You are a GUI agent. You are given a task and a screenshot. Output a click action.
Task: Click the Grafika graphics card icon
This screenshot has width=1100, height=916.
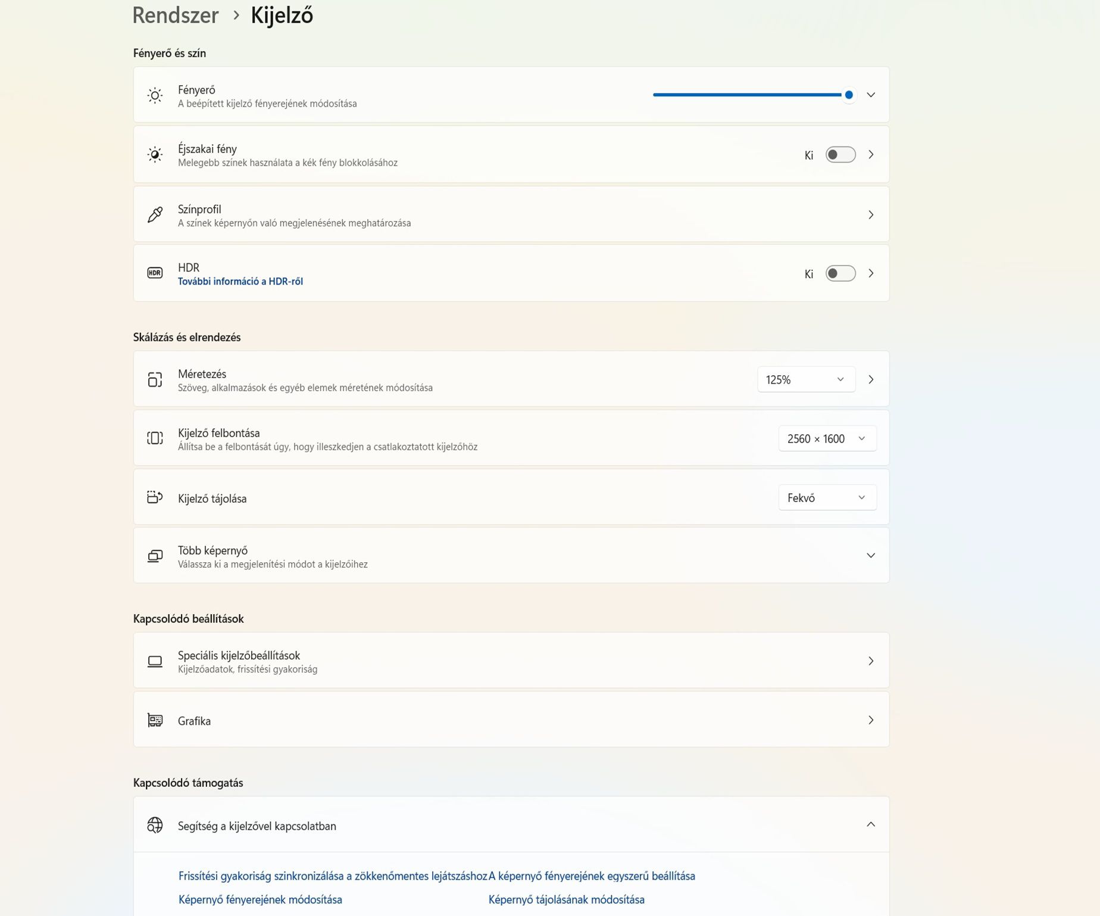pos(155,719)
